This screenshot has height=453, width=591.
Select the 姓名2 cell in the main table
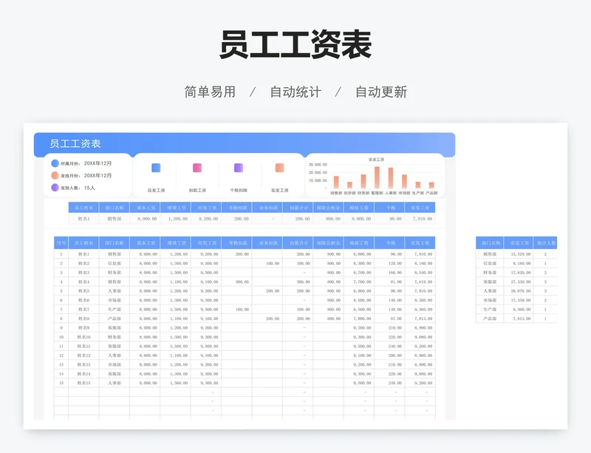[83, 263]
